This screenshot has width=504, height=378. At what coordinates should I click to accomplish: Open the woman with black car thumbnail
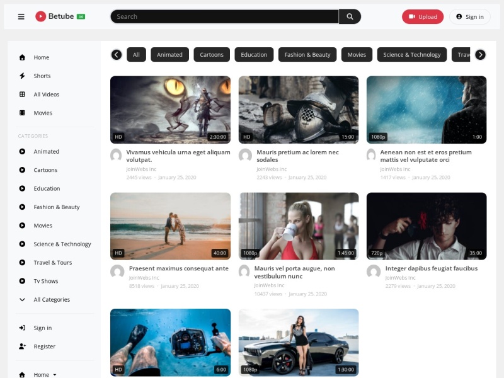pos(299,342)
